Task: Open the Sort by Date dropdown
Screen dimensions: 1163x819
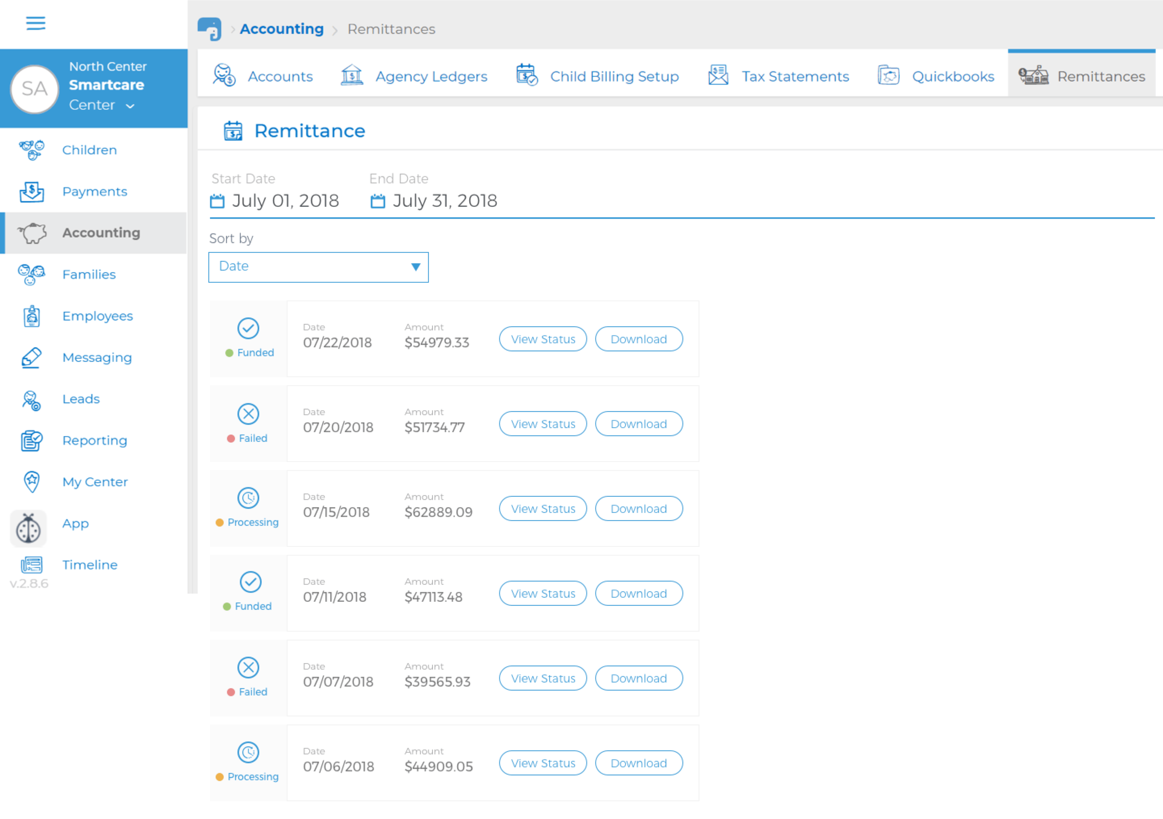Action: [x=318, y=267]
